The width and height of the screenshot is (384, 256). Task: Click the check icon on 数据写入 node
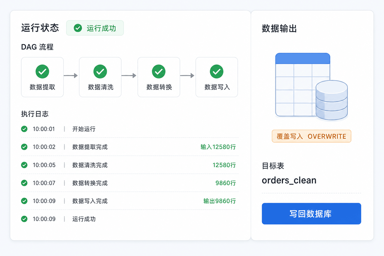click(x=216, y=71)
